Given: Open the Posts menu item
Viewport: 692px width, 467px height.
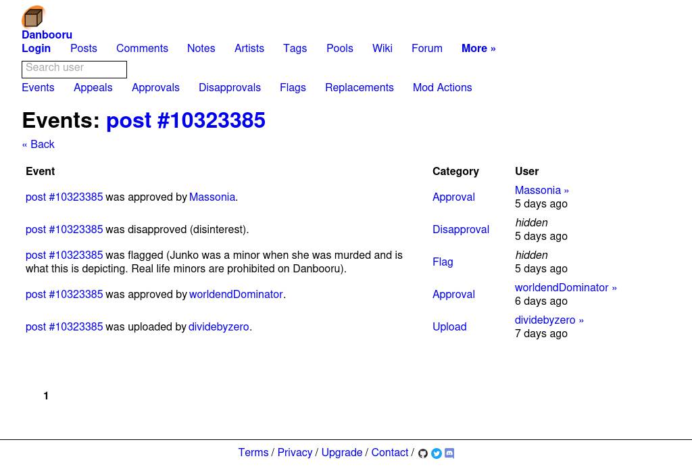Looking at the screenshot, I should 84,49.
